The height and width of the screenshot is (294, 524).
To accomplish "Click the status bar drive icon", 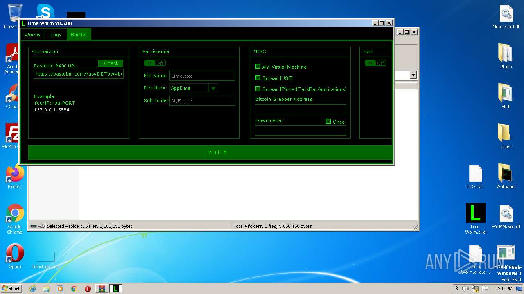I will coord(34,226).
